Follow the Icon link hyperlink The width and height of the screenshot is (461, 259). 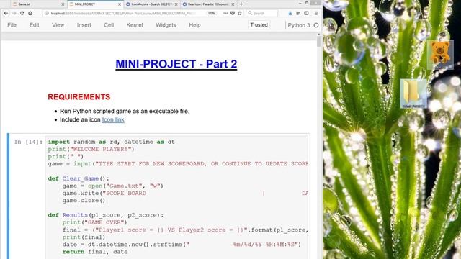[x=113, y=120]
